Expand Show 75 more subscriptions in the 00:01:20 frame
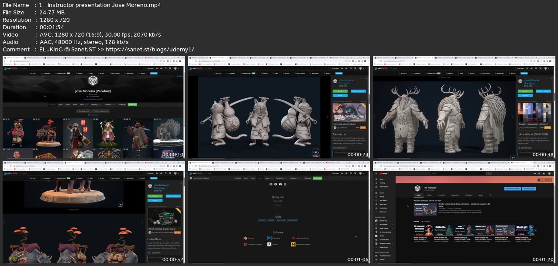 tap(384, 247)
